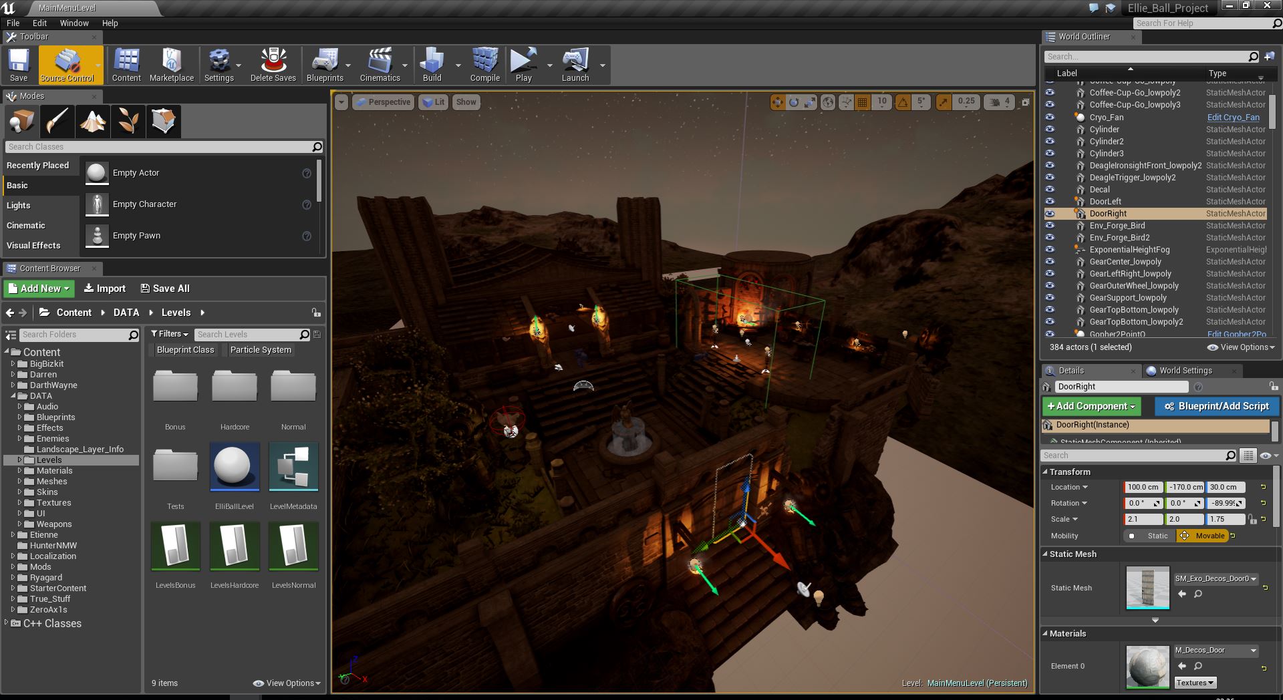
Task: Hide the DoorRight actor in World Outliner
Action: click(x=1049, y=214)
